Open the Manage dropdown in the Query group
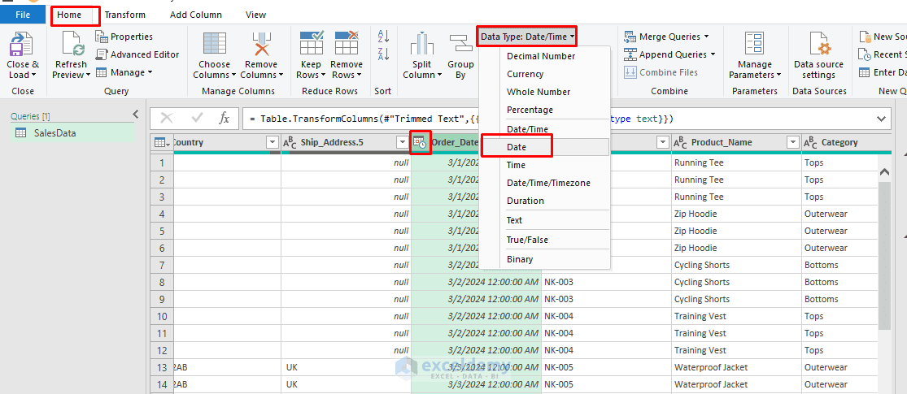This screenshot has height=394, width=907. 124,72
